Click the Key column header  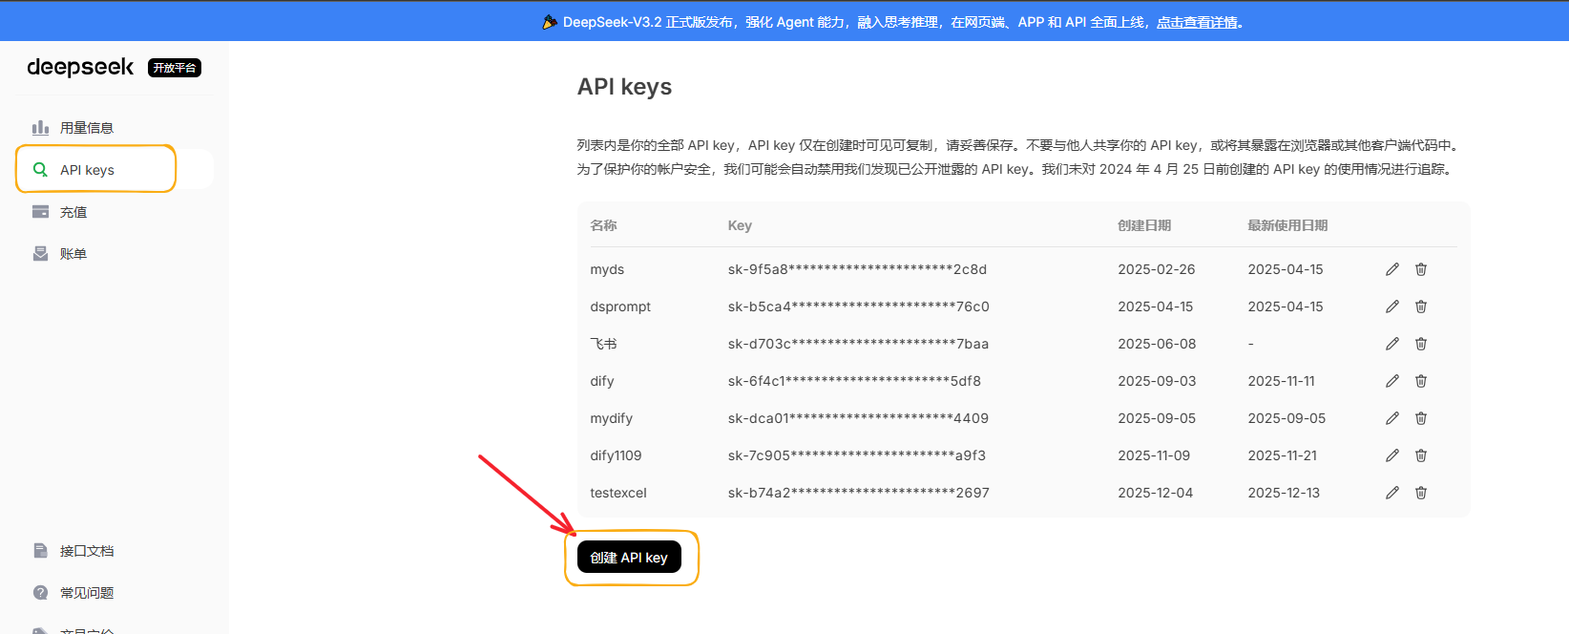click(x=740, y=225)
